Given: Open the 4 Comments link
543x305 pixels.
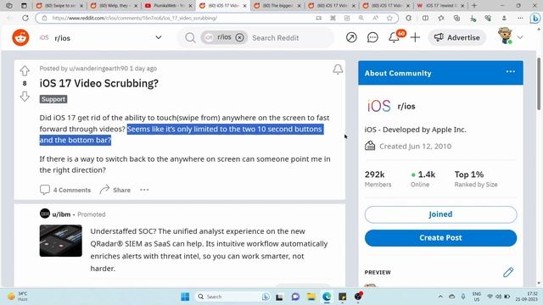Looking at the screenshot, I should pyautogui.click(x=65, y=190).
